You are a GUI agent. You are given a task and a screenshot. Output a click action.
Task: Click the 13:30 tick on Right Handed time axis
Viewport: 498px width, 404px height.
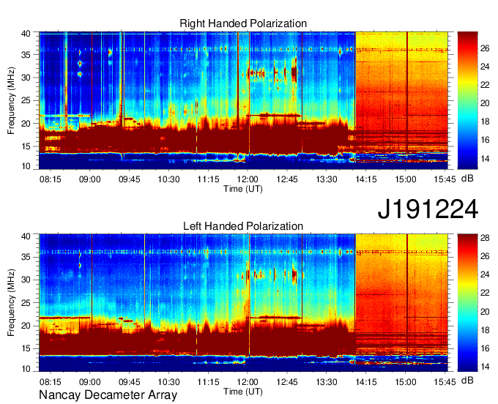click(327, 179)
